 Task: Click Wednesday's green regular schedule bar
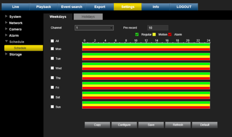[146, 64]
